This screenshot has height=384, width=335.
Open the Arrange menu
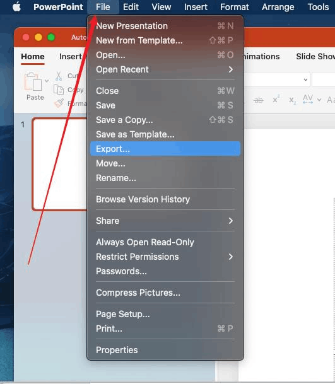coord(278,7)
